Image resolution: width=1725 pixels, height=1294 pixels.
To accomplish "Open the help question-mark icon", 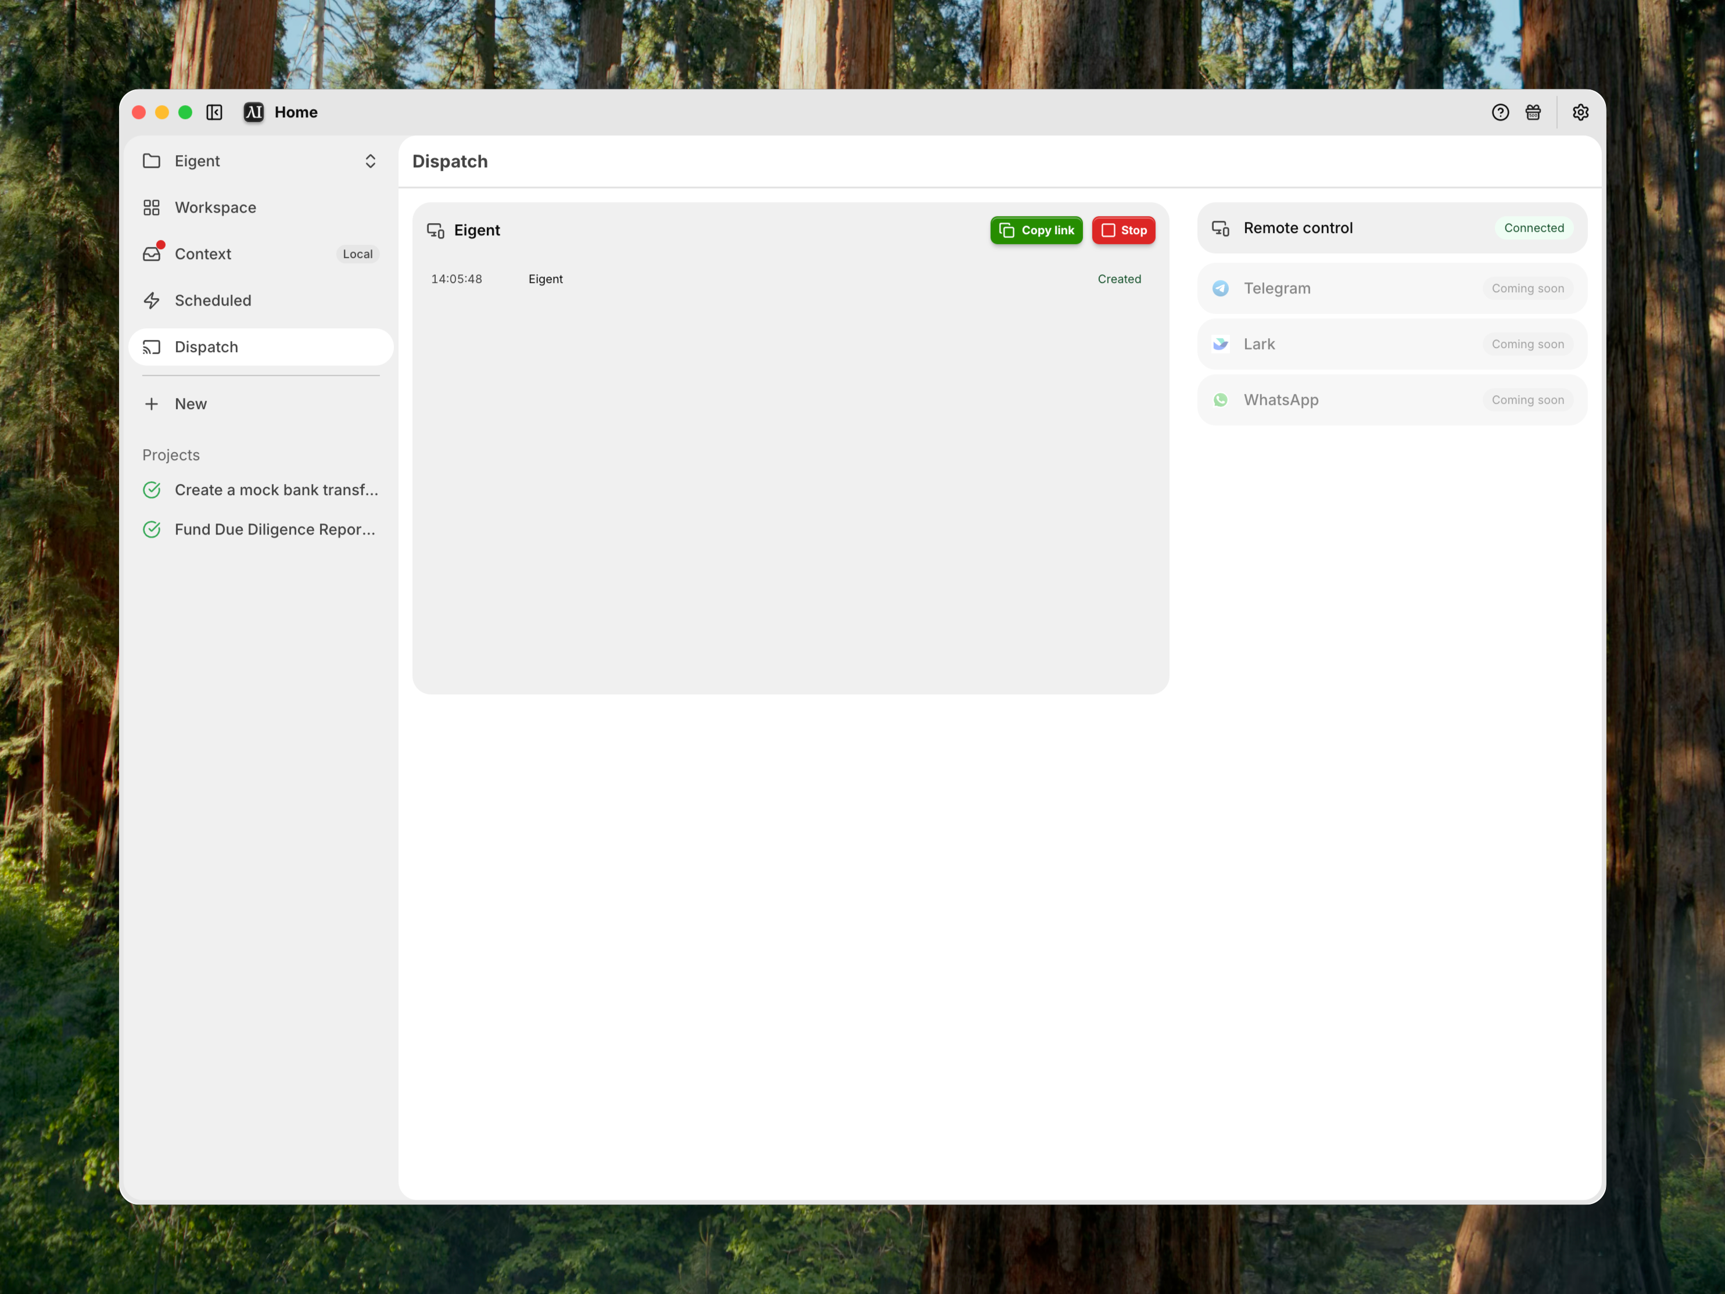I will (x=1500, y=112).
